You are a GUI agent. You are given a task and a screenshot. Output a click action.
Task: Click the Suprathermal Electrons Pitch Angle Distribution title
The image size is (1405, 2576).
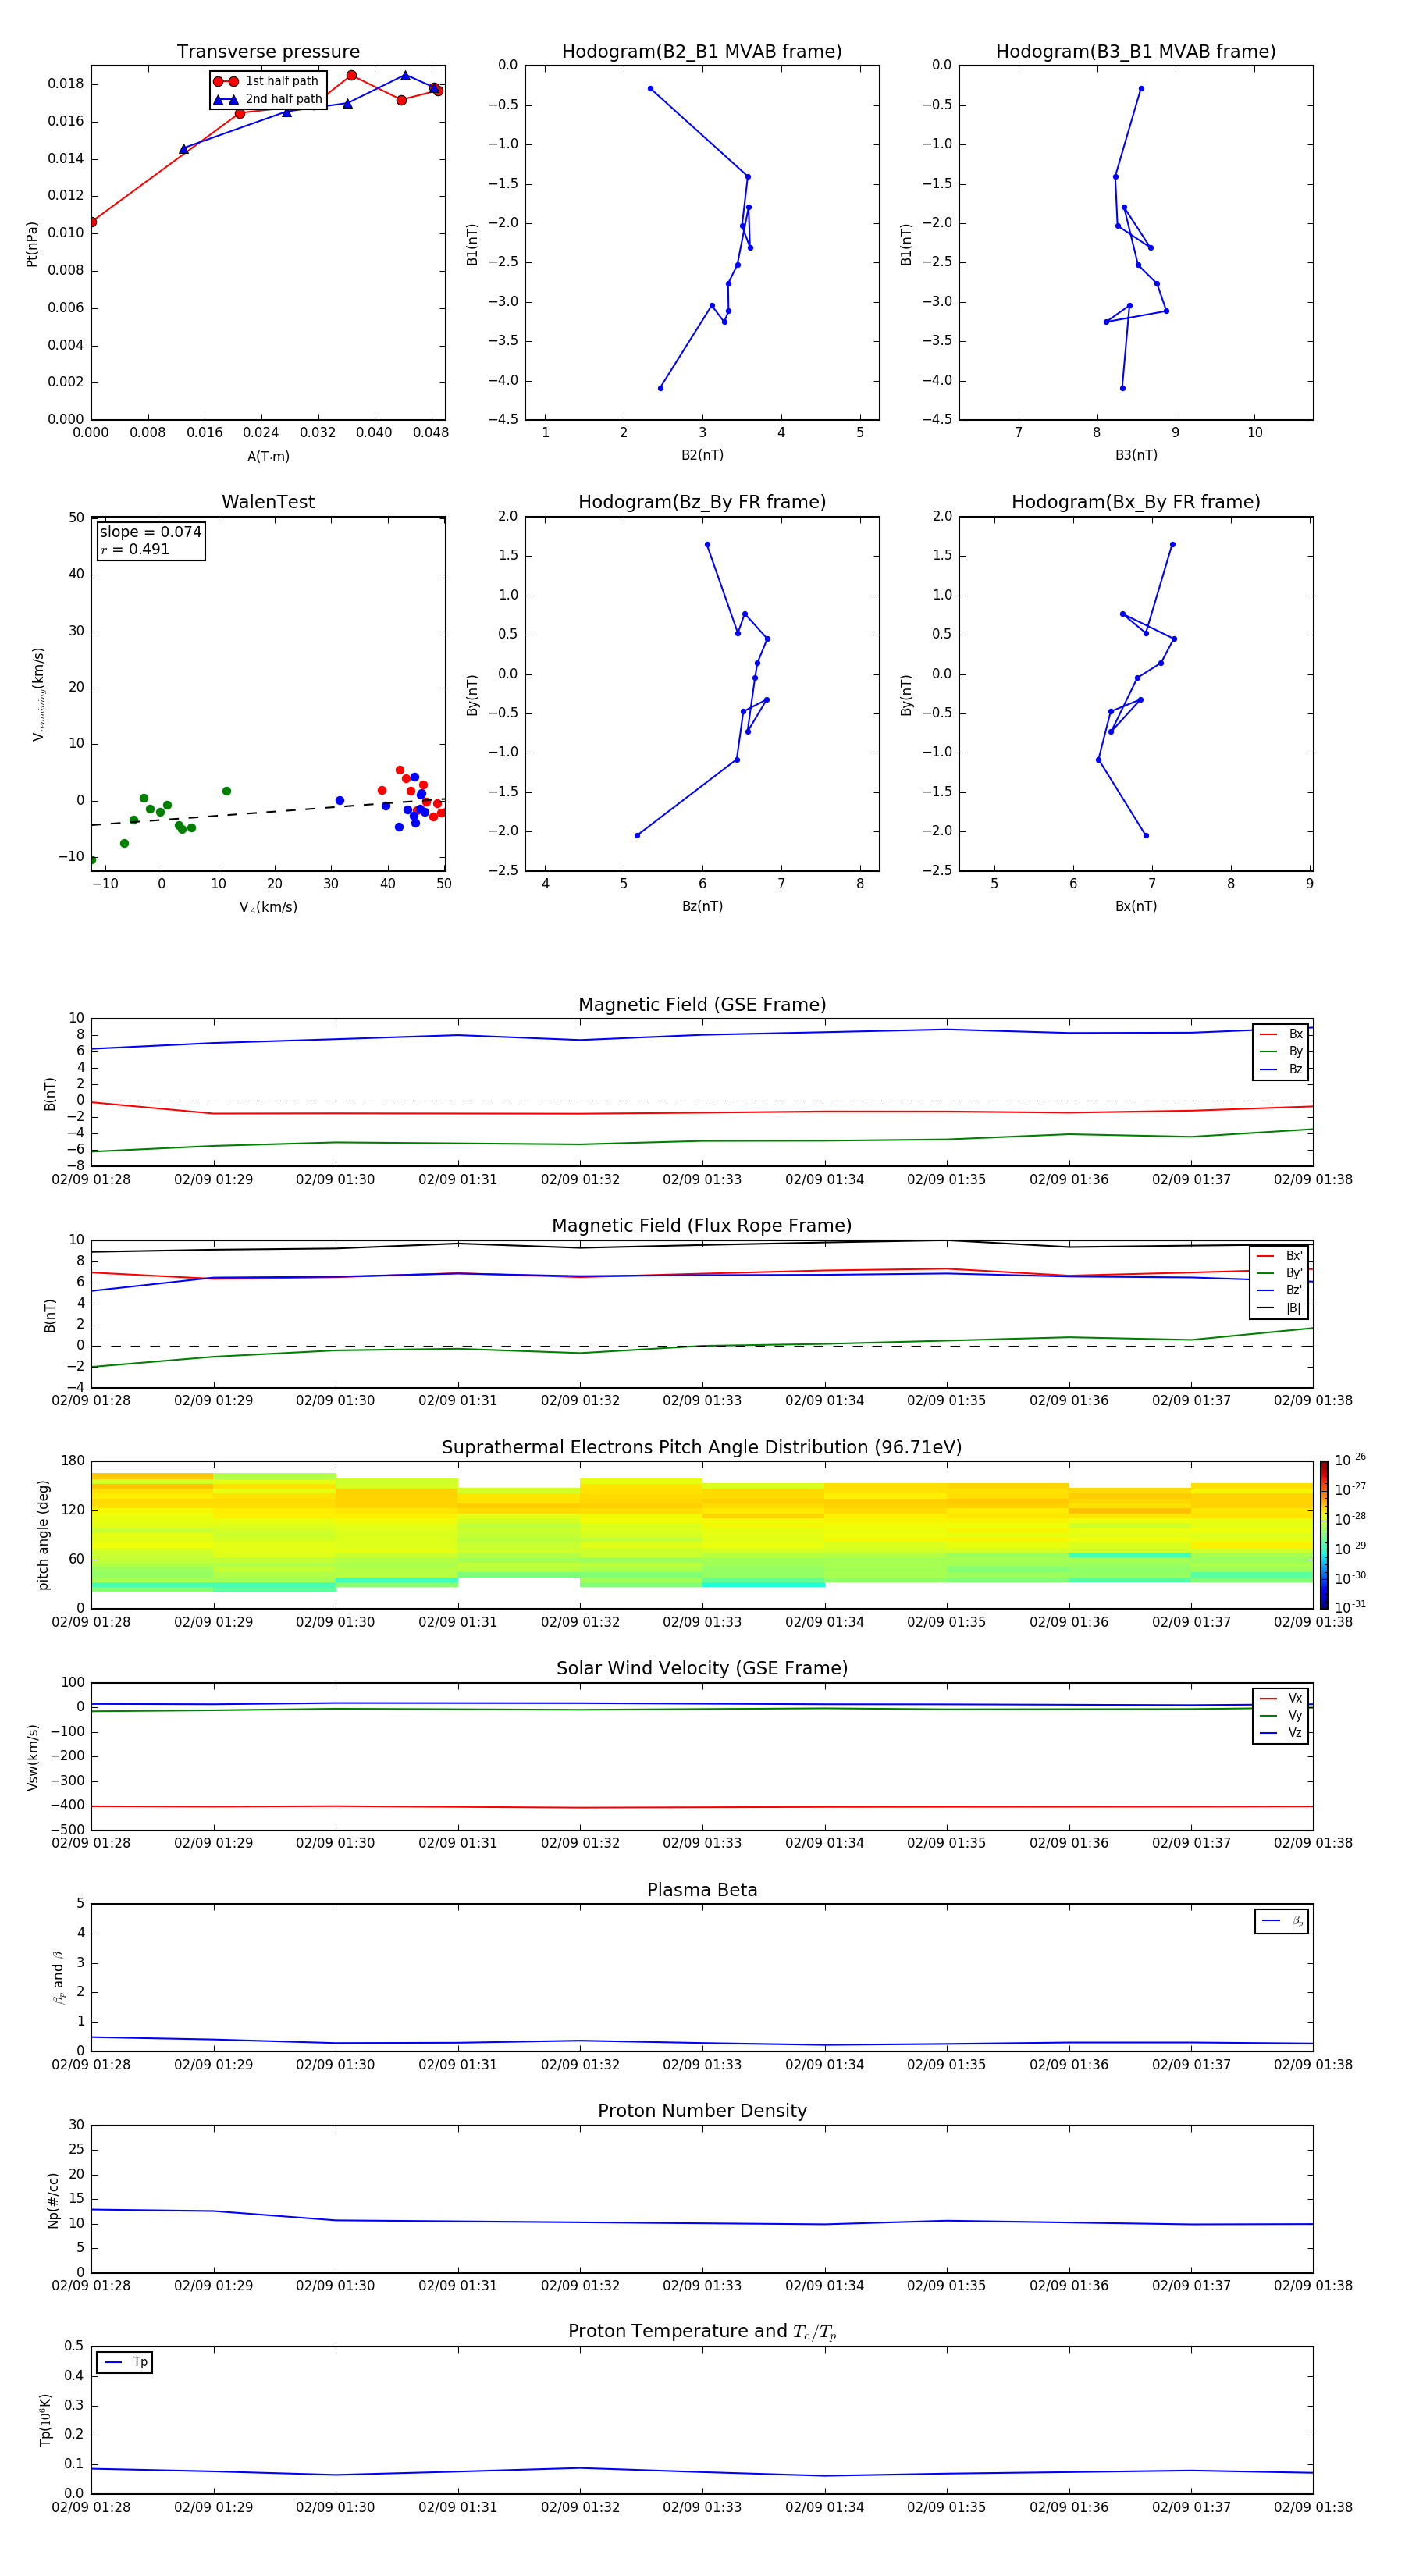point(702,1448)
